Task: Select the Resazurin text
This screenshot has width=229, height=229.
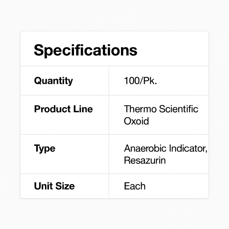Action: coord(145,161)
